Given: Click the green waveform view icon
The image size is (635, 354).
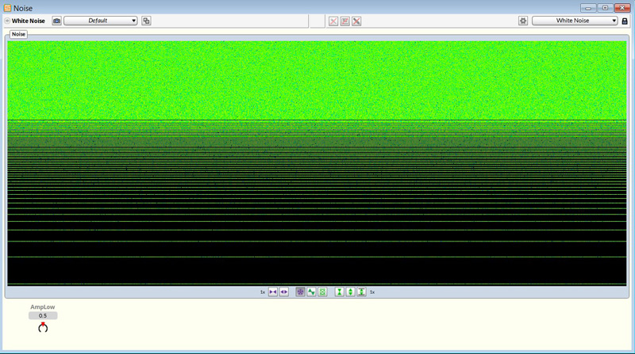Looking at the screenshot, I should pyautogui.click(x=311, y=291).
